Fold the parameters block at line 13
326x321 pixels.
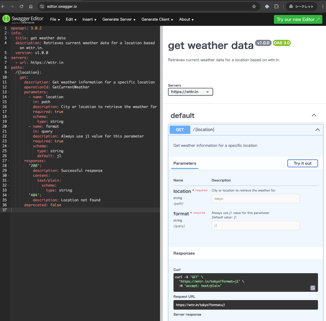click(8, 92)
